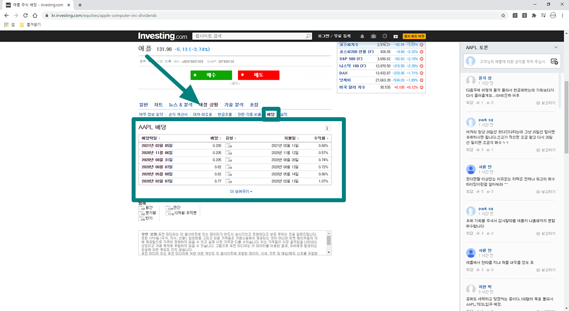Click 윤석 성's profile avatar
The height and width of the screenshot is (311, 569).
(471, 80)
